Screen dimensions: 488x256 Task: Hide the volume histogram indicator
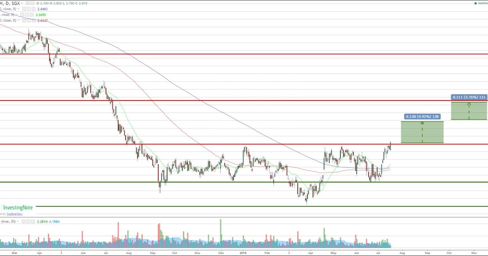tap(24, 222)
